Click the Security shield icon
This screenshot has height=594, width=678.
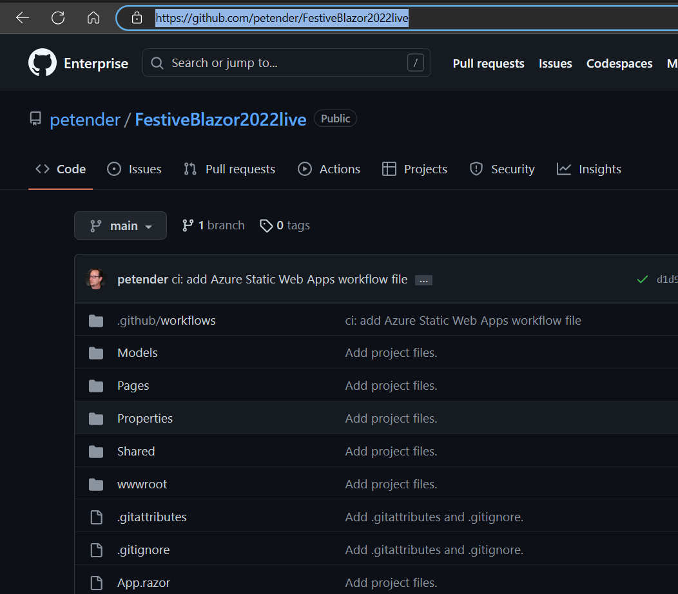pyautogui.click(x=476, y=169)
